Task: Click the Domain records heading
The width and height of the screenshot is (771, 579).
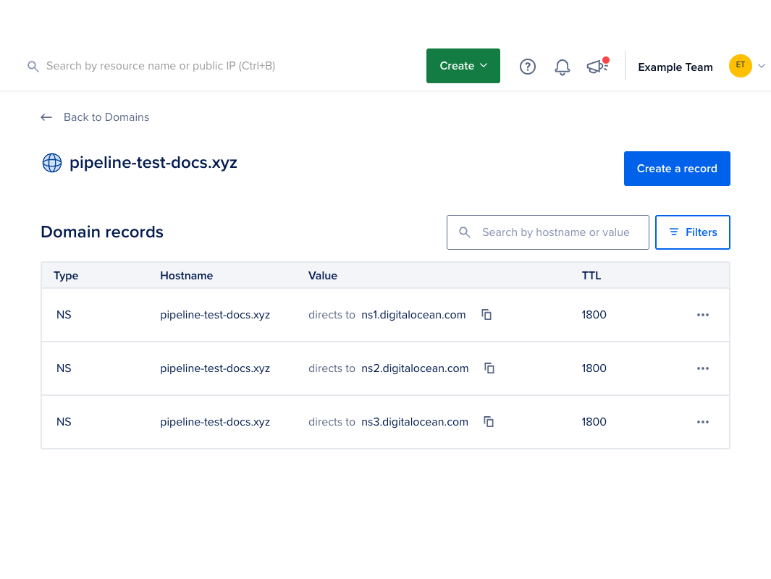Action: click(x=102, y=232)
